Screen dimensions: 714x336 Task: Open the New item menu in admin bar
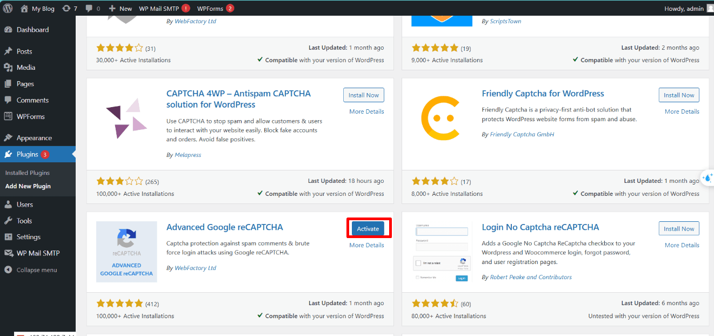pyautogui.click(x=122, y=8)
